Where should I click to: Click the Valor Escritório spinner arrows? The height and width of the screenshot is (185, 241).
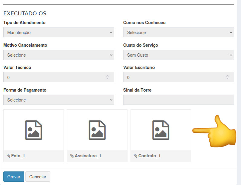pos(227,77)
